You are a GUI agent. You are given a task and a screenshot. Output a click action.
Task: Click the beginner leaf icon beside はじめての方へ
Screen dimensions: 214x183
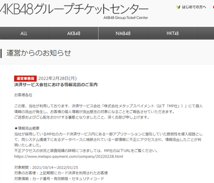click(178, 7)
